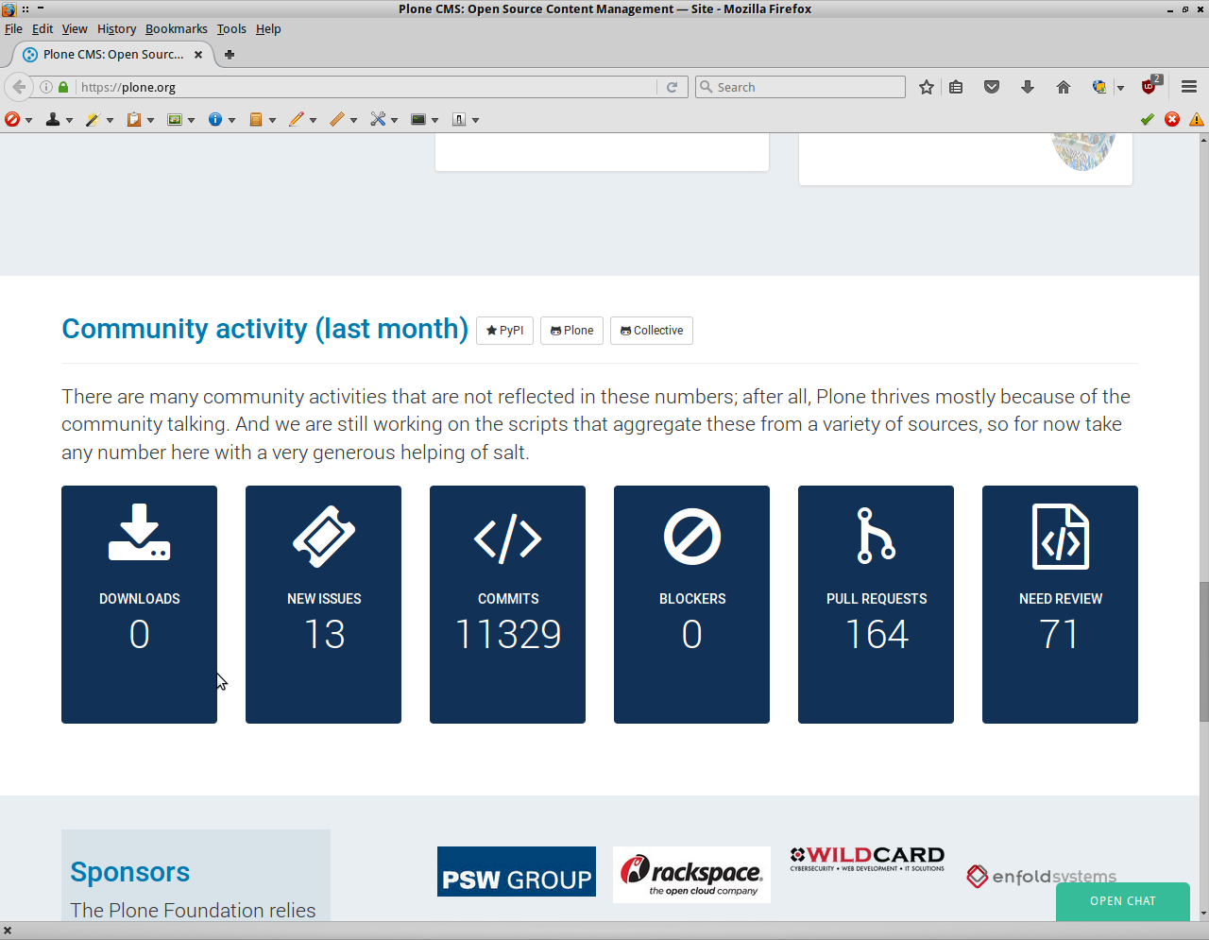The image size is (1209, 940).
Task: Click the branch icon on Pull Requests card
Action: [x=877, y=535]
